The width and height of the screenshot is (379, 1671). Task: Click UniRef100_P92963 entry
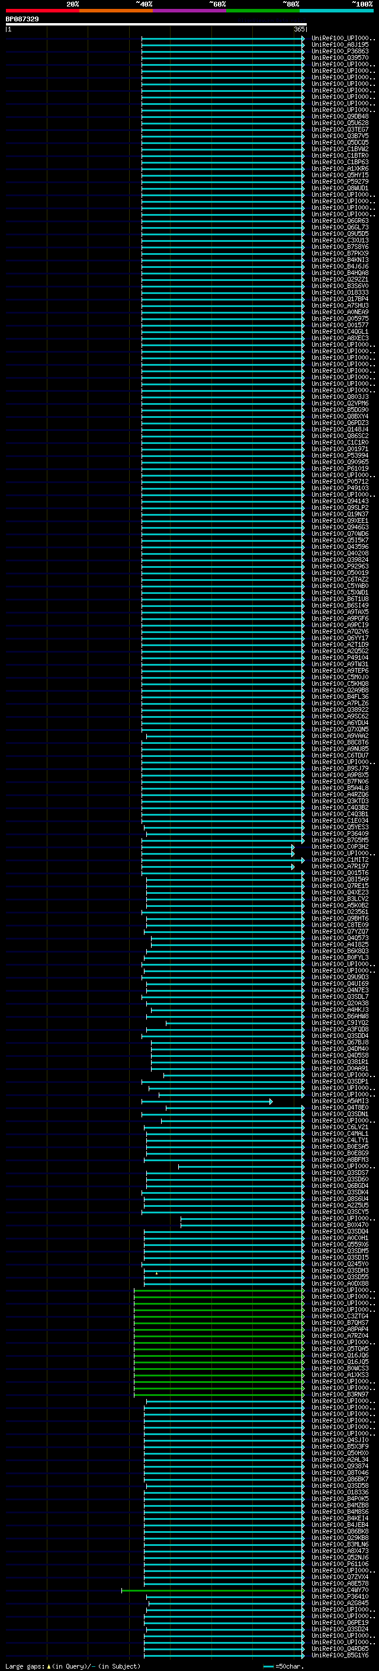pos(340,567)
